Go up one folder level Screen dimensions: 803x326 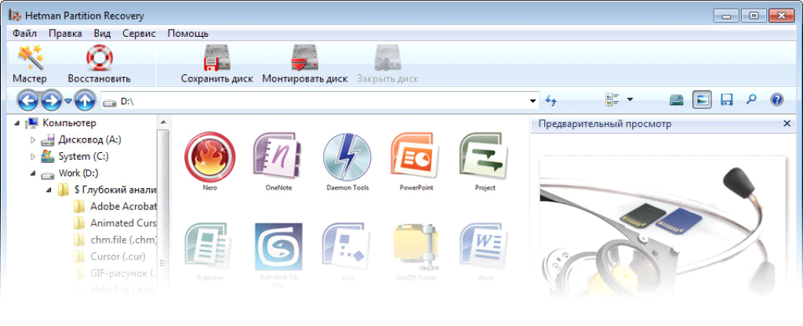click(85, 100)
